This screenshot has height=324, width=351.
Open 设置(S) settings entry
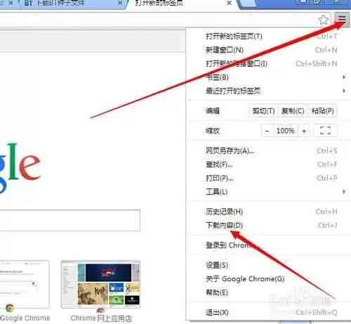point(269,265)
